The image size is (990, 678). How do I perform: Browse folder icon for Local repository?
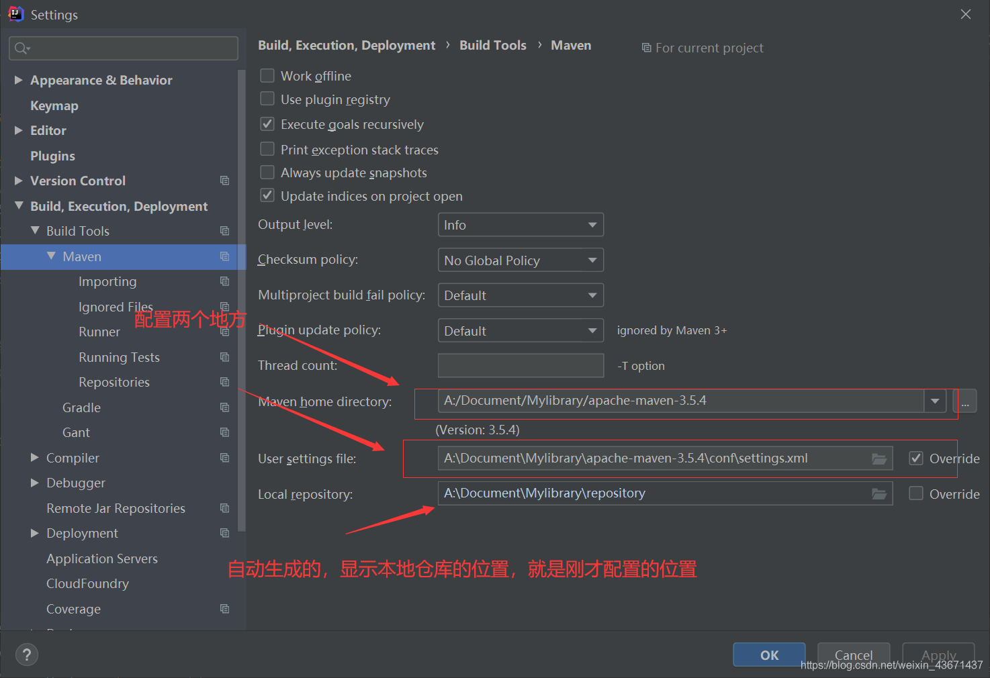[x=879, y=493]
